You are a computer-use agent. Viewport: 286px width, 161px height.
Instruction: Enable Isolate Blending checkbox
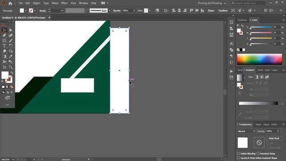pos(238,153)
